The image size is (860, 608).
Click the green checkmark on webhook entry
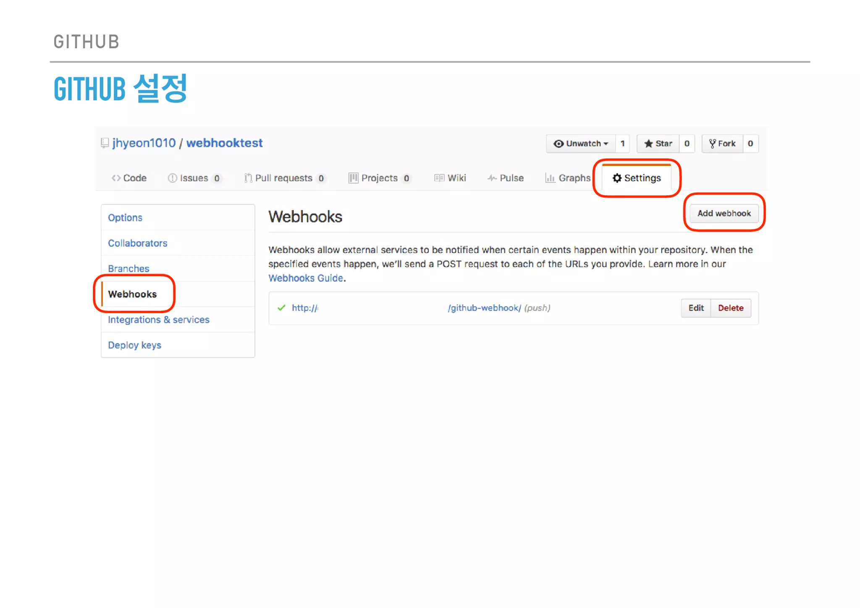[x=281, y=308]
